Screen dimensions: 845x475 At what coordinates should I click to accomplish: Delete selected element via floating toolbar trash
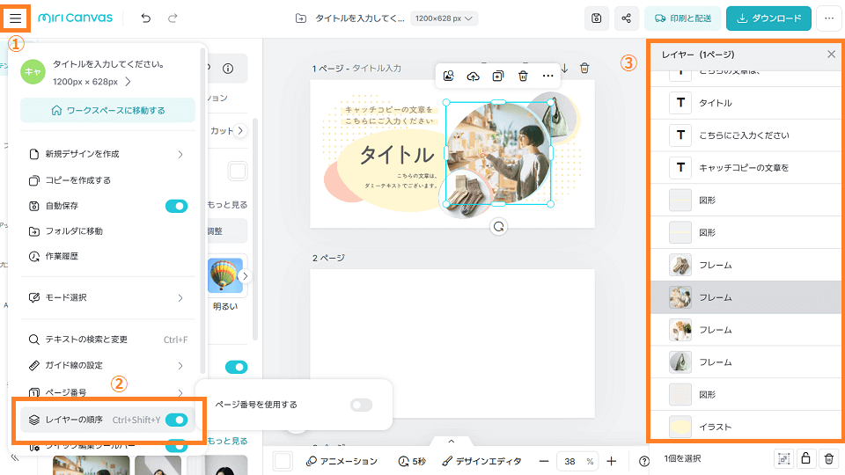click(523, 77)
